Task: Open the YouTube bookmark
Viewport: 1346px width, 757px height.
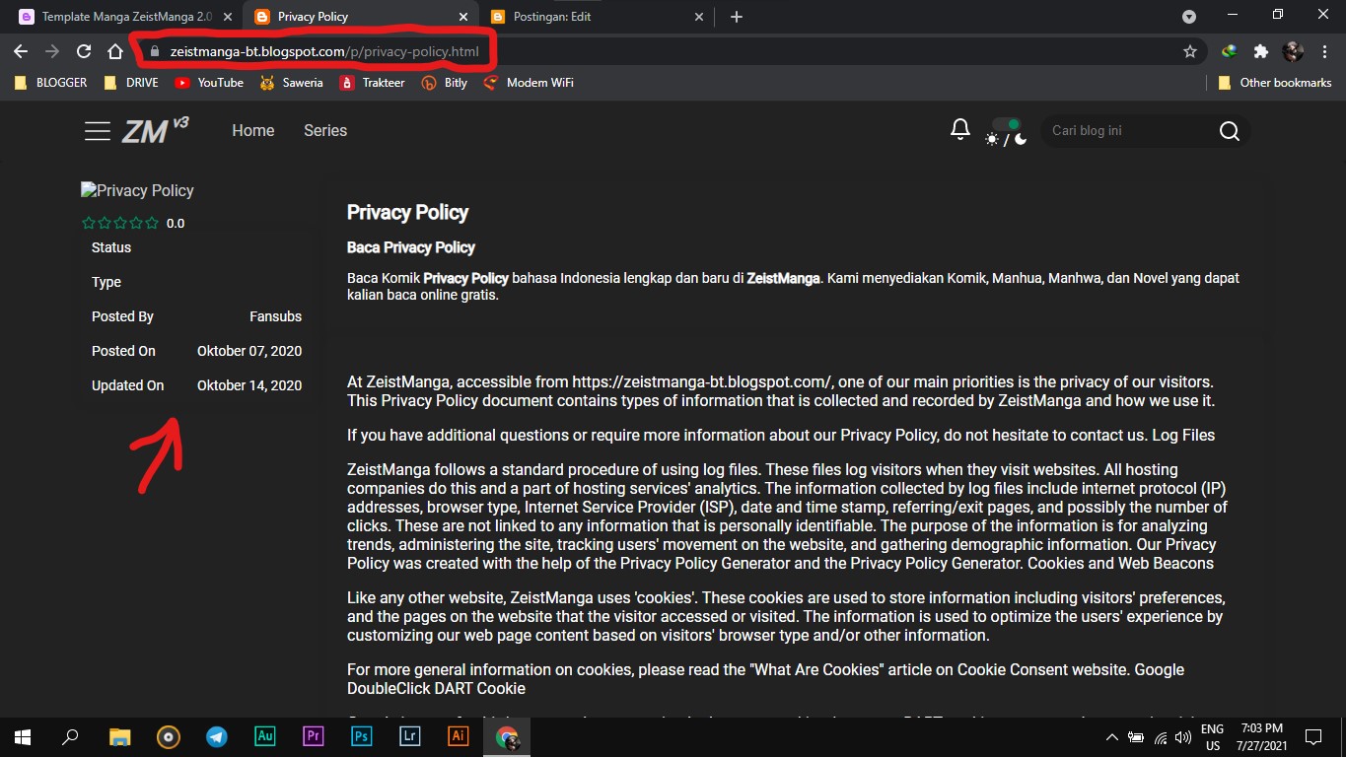Action: (x=209, y=83)
